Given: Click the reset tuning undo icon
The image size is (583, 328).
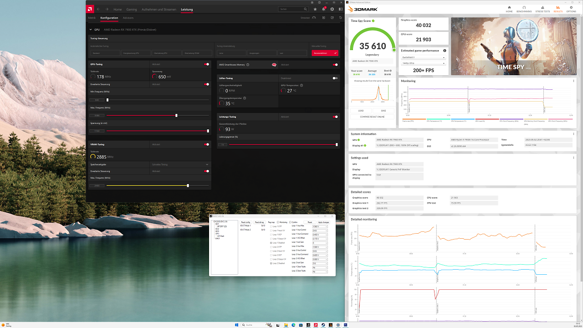Looking at the screenshot, I should click(340, 18).
